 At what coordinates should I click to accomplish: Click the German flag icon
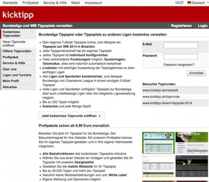coord(189,3)
